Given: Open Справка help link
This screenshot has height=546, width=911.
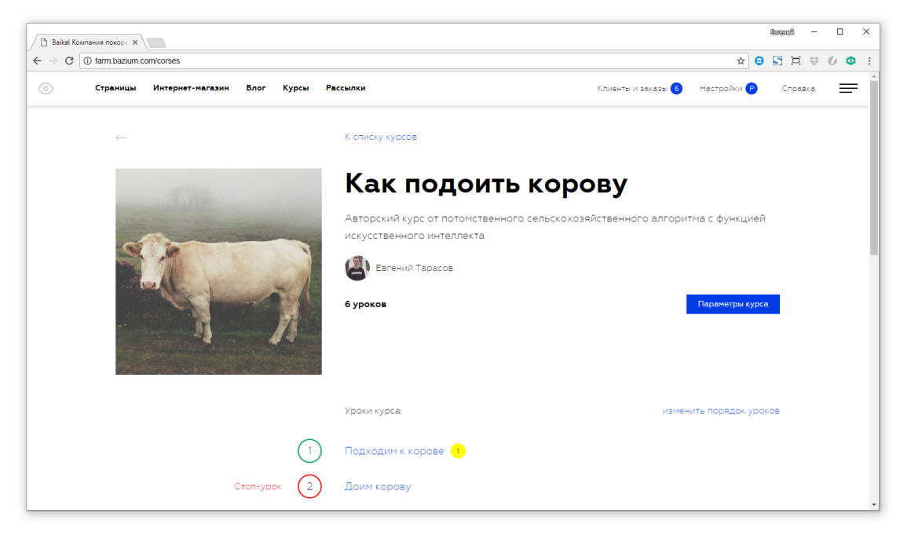Looking at the screenshot, I should coord(798,89).
